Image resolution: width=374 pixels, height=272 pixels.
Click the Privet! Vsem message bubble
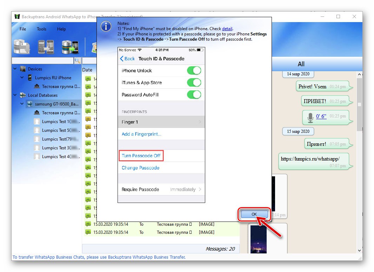tap(324, 86)
